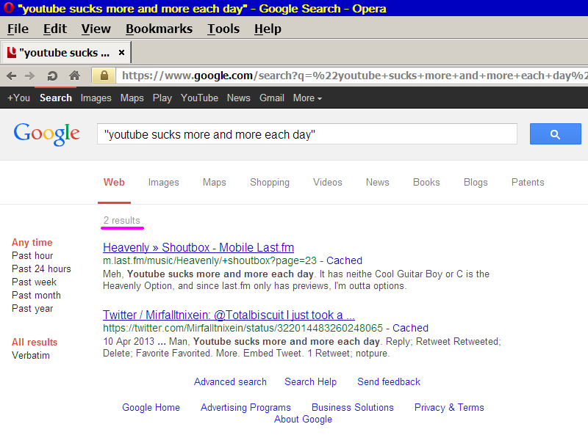Click the twitter.com status URL text
This screenshot has width=588, height=446.
point(243,328)
